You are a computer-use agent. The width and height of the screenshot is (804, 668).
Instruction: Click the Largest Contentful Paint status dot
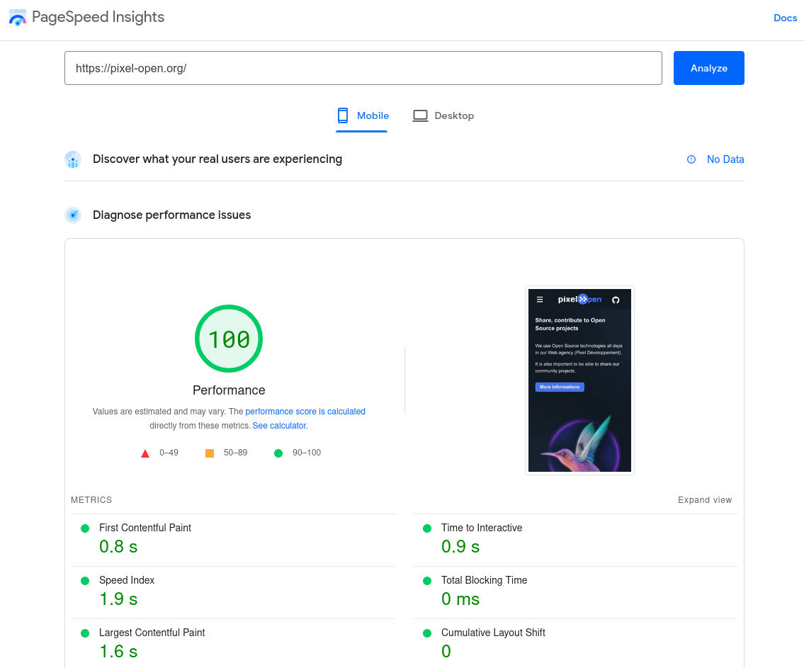pyautogui.click(x=85, y=633)
